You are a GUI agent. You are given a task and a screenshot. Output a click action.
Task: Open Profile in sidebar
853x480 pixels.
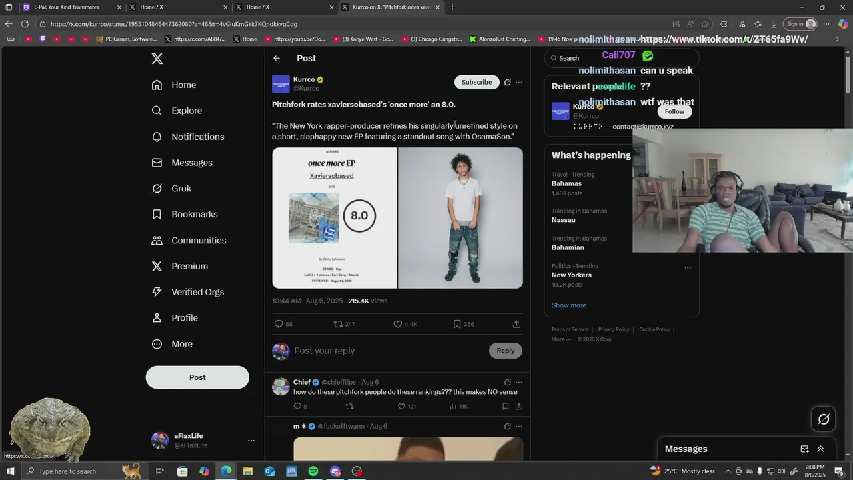pos(175,318)
